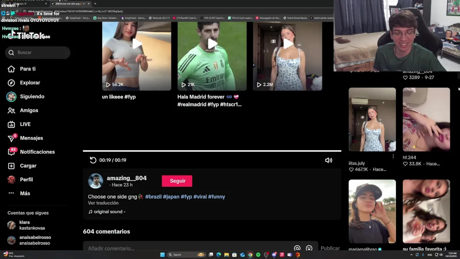Open anaisabelrosso followed account
This screenshot has height=259, width=460.
tap(29, 240)
